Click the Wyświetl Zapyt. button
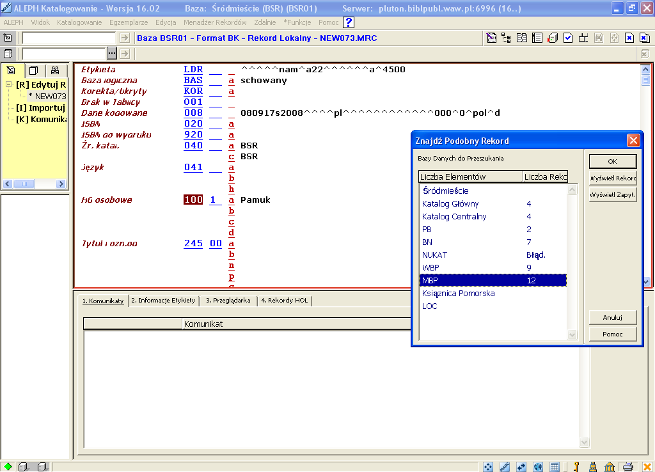 click(x=612, y=194)
